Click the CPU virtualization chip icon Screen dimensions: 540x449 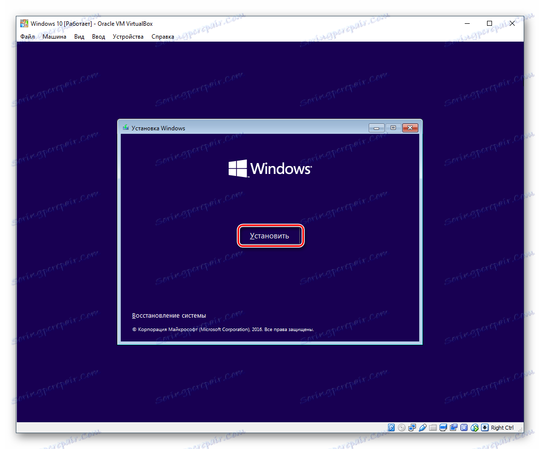pos(464,428)
